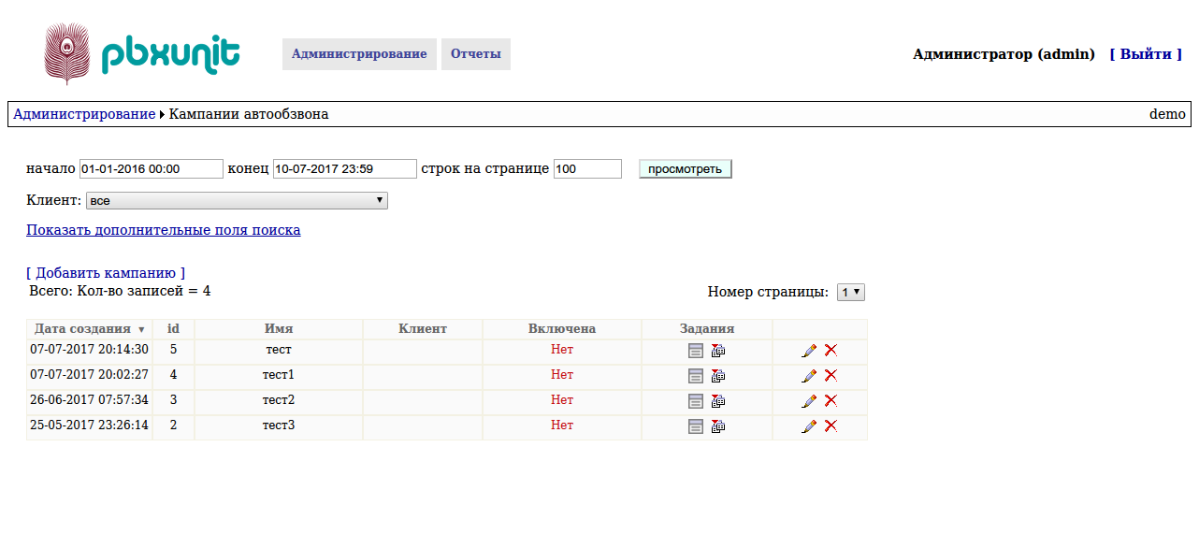
Task: Click the pbxunit logo
Action: tap(142, 54)
